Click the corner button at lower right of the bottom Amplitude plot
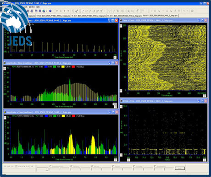The width and height of the screenshot is (211, 177). 116,160
